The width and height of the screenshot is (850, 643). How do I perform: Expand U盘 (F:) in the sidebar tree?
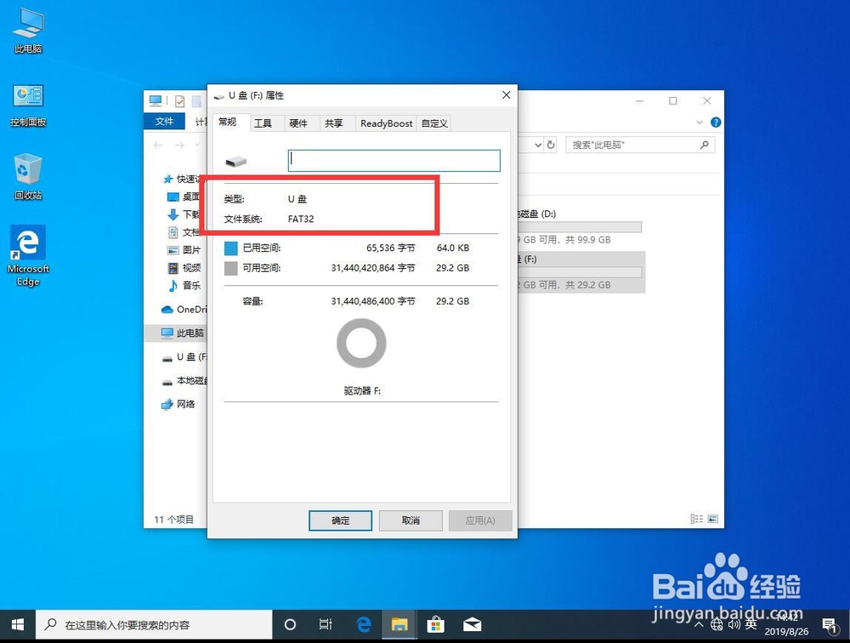point(157,357)
